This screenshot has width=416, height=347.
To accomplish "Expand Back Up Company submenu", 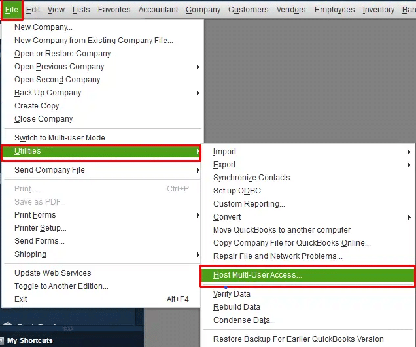I will click(x=101, y=93).
